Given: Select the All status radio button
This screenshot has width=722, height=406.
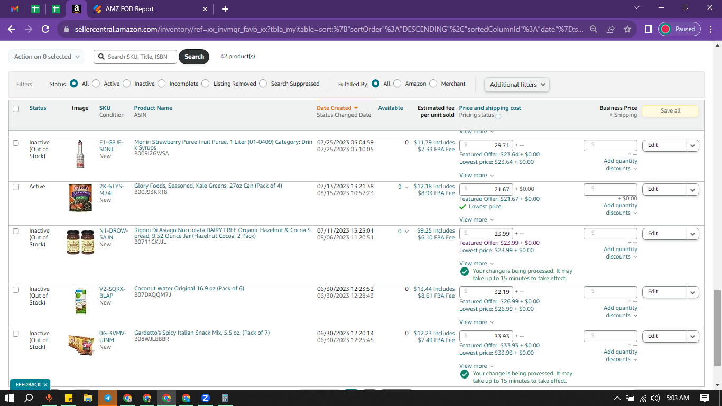Looking at the screenshot, I should (x=74, y=84).
